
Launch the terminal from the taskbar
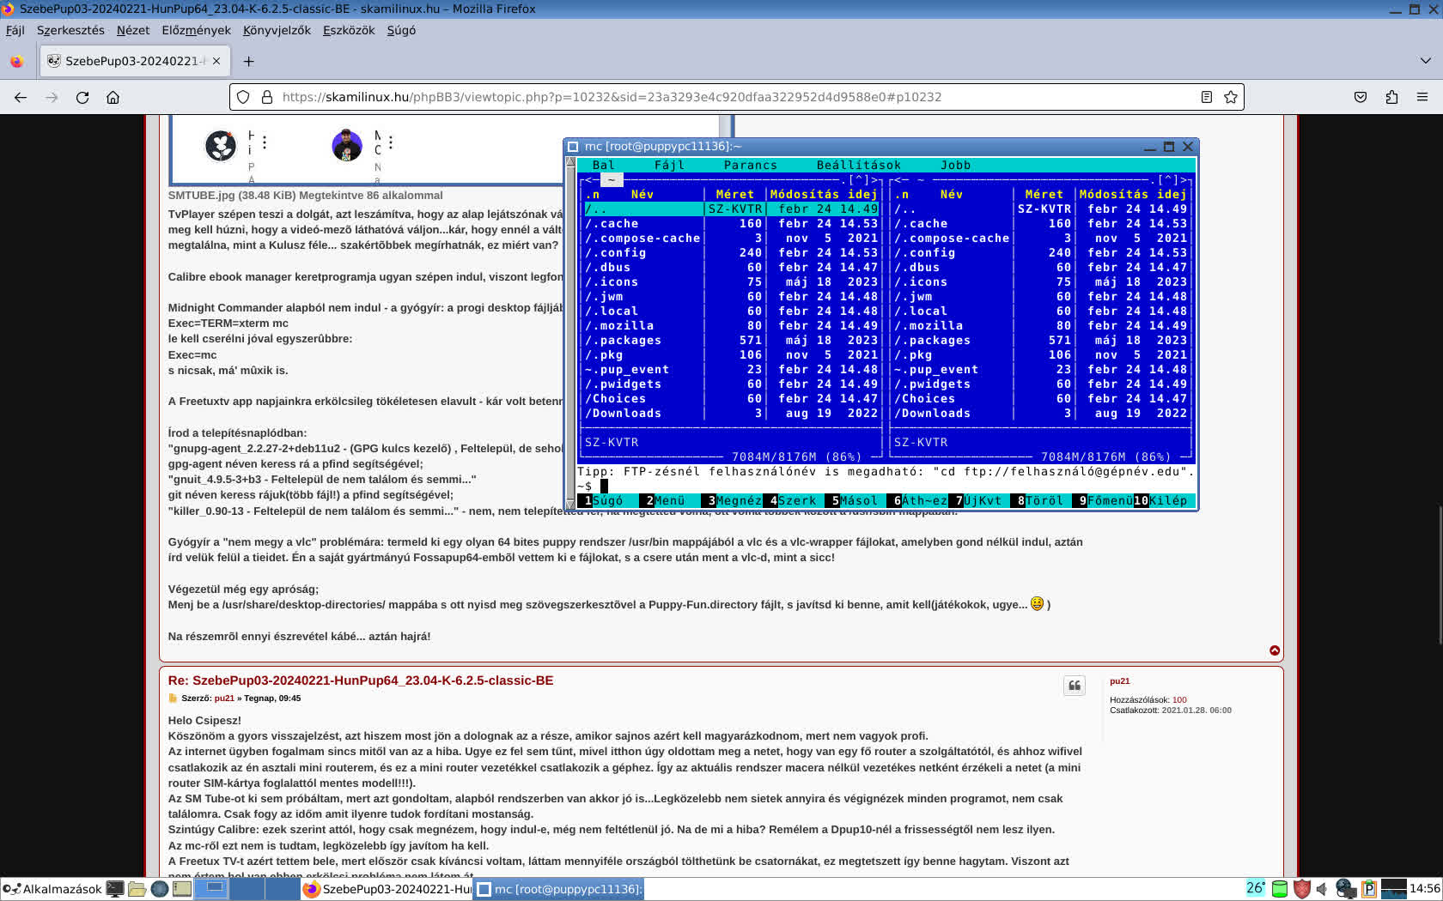(115, 889)
